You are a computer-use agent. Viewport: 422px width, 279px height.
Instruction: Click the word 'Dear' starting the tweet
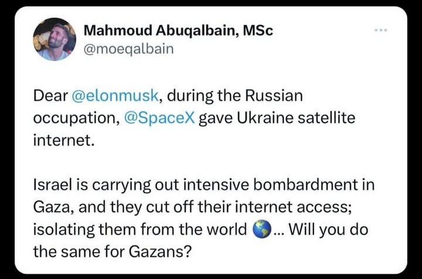tap(50, 96)
